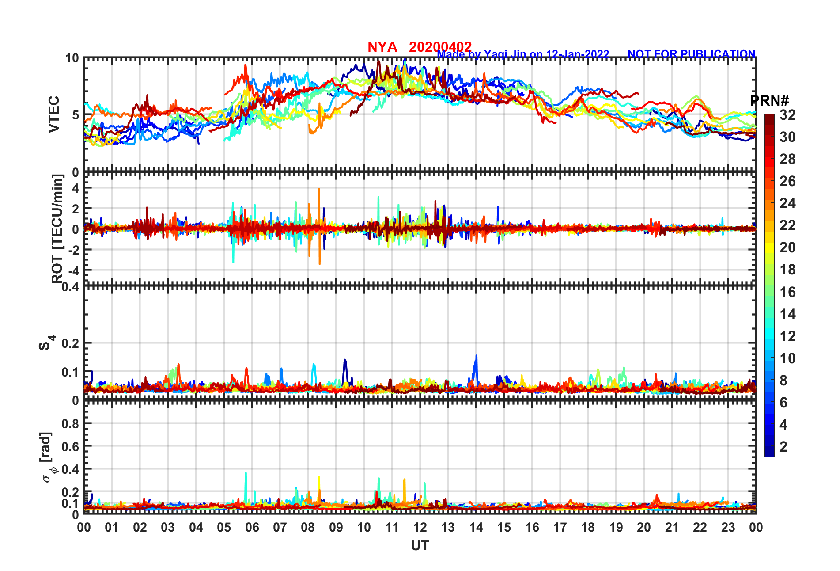Screen dimensions: 840x571
Task: Select colorbar tick label 28
Action: 787,159
